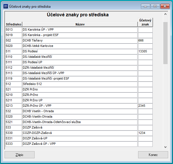
Task: Select name DCHB Tísňavy
Action: (x=80, y=41)
